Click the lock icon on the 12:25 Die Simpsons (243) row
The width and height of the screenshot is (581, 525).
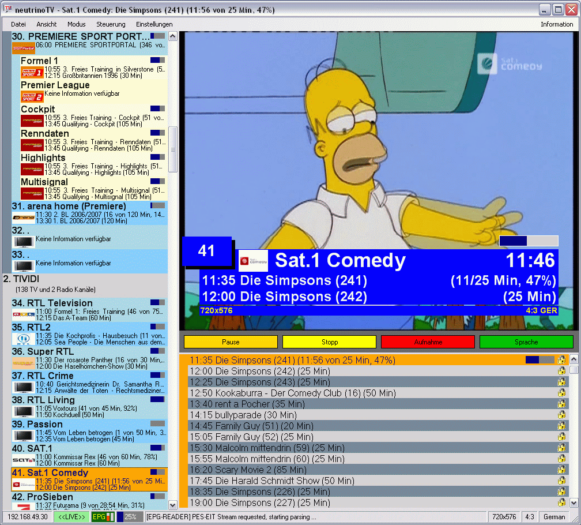(x=561, y=382)
